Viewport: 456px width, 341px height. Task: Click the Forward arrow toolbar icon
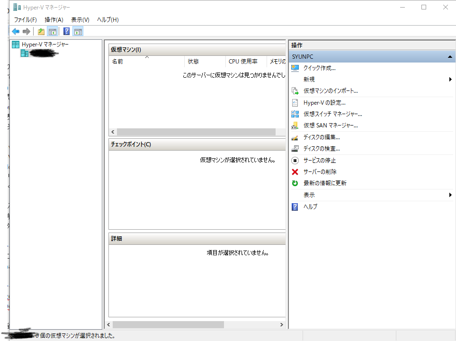(27, 31)
